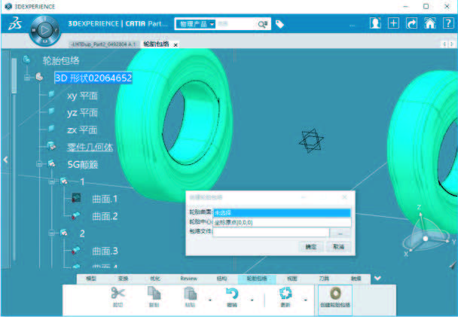The height and width of the screenshot is (317, 458).
Task: Open the home icon in header
Action: (x=429, y=23)
